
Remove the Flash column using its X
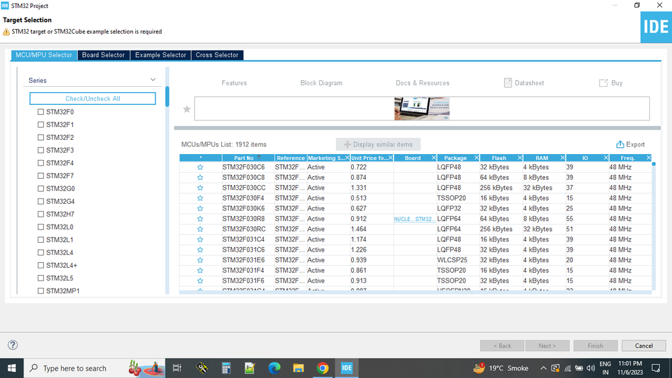519,157
